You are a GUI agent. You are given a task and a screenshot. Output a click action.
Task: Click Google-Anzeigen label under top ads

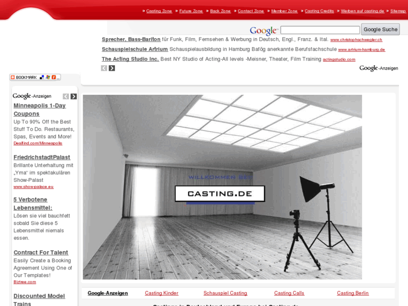point(379,68)
